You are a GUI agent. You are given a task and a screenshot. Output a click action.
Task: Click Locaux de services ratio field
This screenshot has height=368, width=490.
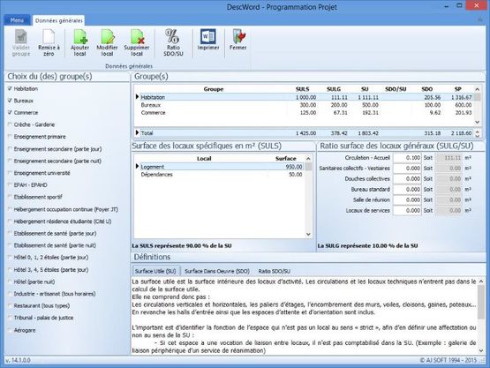pyautogui.click(x=407, y=211)
